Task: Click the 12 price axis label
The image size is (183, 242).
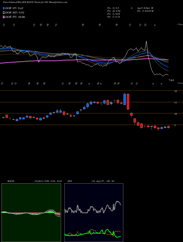Action: tap(175, 91)
